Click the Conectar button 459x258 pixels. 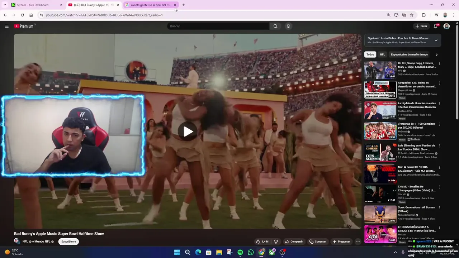pos(318,242)
